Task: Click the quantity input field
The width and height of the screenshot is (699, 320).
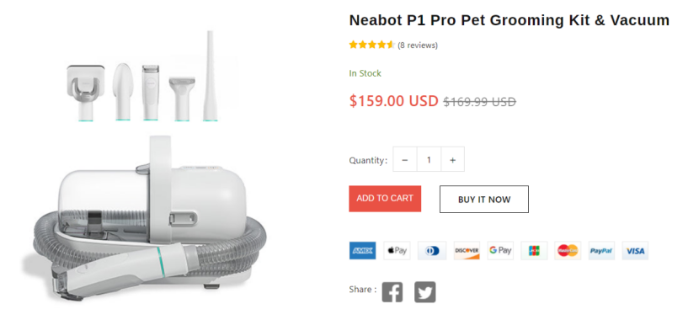Action: (429, 159)
